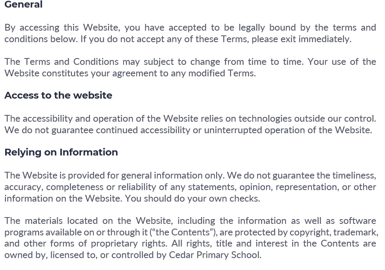Click the words 'proprietary rights'

pyautogui.click(x=129, y=244)
